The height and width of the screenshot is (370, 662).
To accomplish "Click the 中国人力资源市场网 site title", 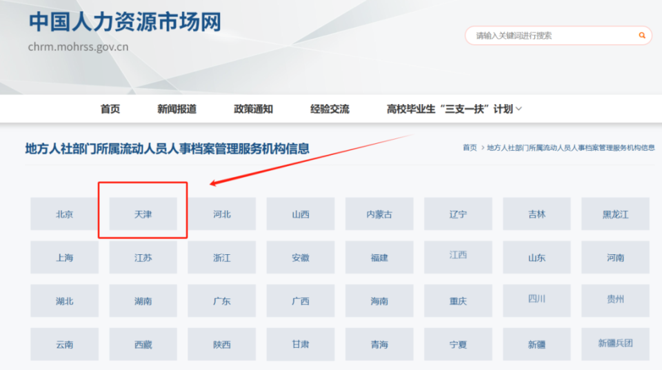I will [x=125, y=22].
